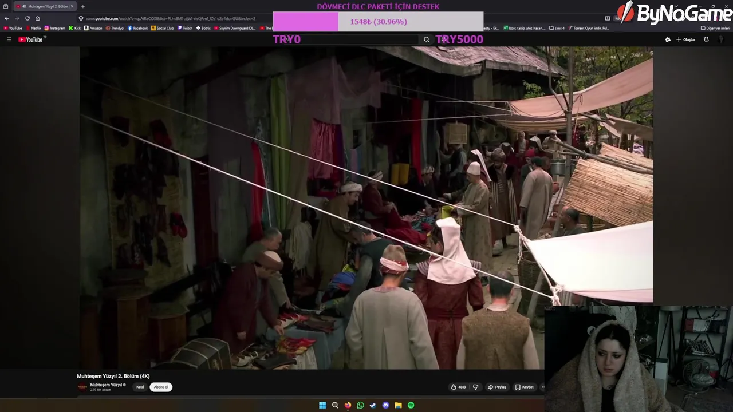The width and height of the screenshot is (733, 412).
Task: Open the Muhteşem Yüzyıl channel name link
Action: pyautogui.click(x=107, y=385)
